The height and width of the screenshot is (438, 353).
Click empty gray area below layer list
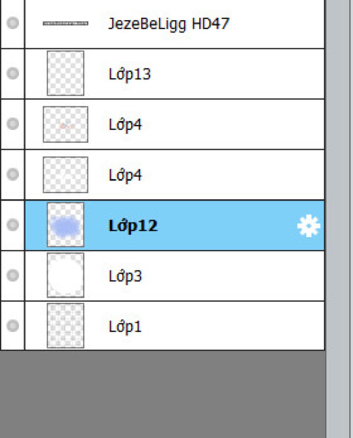click(x=163, y=394)
